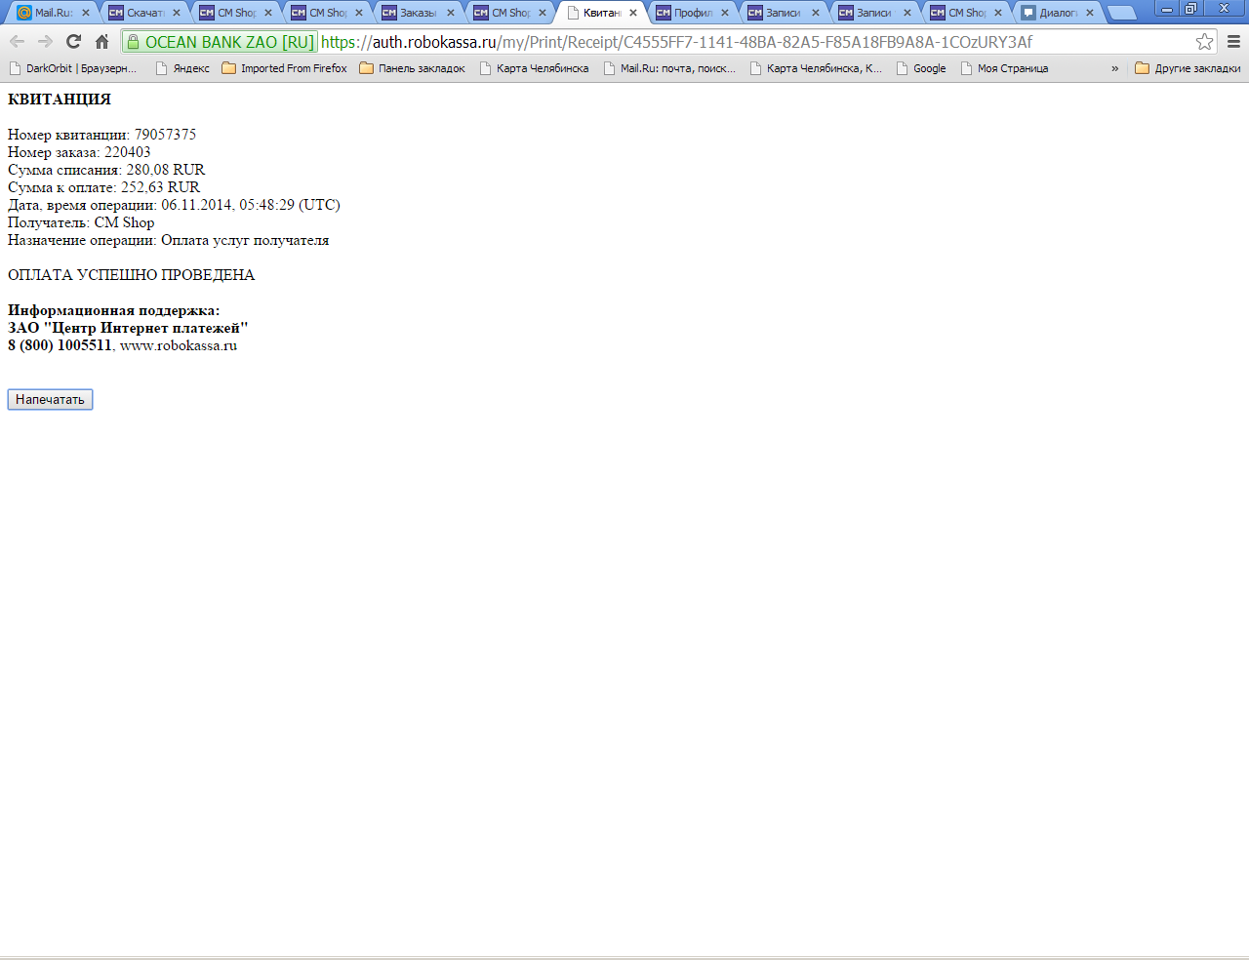Close the Профиль tab

[x=725, y=13]
